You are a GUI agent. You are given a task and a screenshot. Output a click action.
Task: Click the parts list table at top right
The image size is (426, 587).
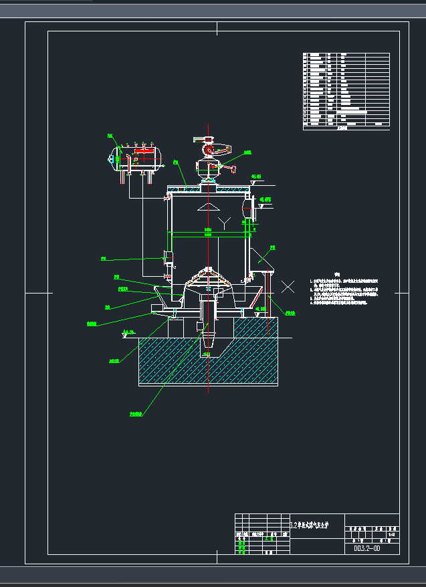[x=346, y=90]
